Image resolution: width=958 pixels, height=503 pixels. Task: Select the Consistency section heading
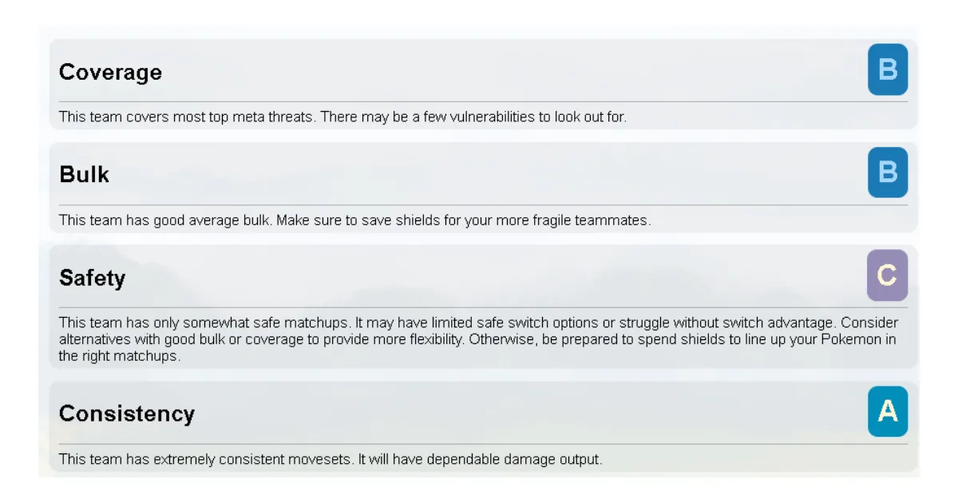click(x=126, y=414)
